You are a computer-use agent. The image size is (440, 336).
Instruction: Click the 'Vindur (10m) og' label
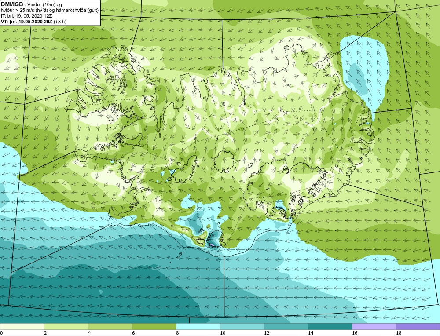pos(45,4)
